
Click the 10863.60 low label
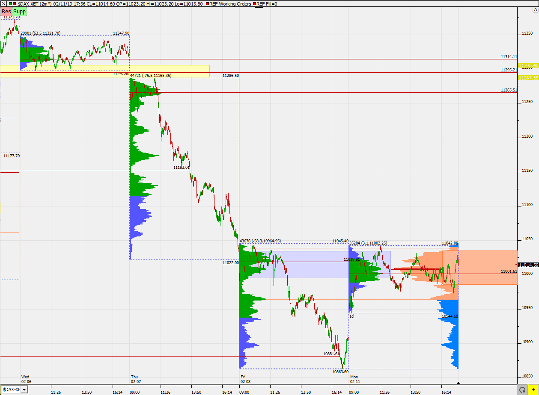point(340,372)
